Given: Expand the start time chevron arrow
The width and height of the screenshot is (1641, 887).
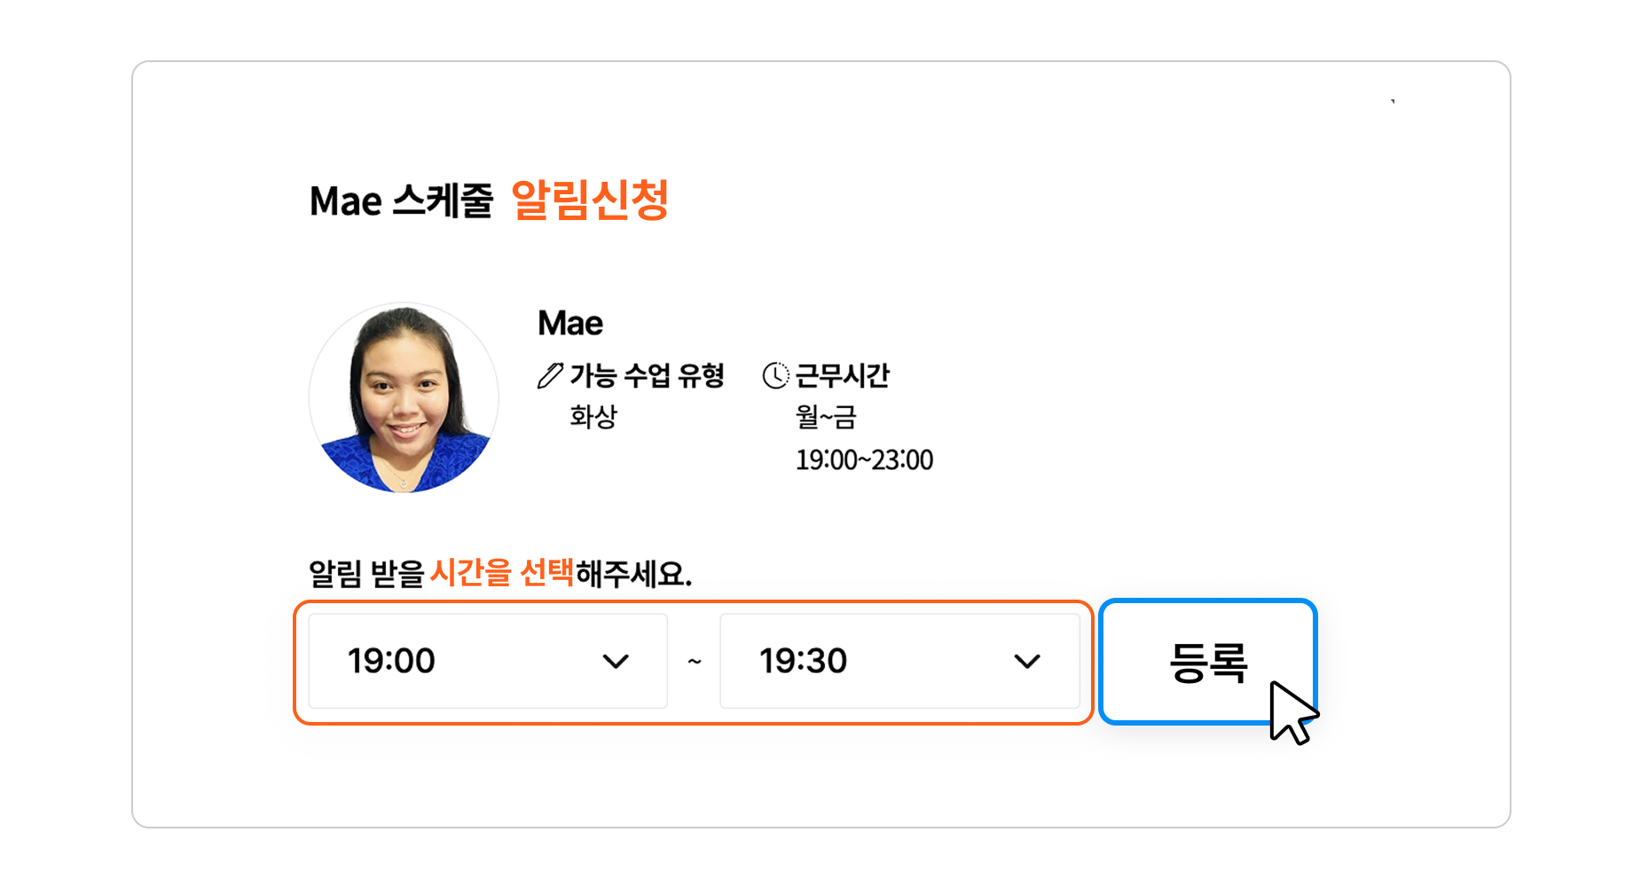Looking at the screenshot, I should tap(616, 662).
